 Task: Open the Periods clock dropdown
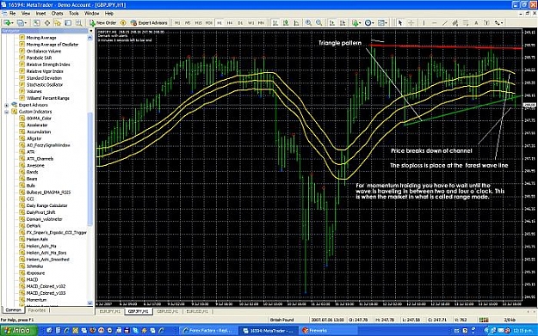(369, 23)
